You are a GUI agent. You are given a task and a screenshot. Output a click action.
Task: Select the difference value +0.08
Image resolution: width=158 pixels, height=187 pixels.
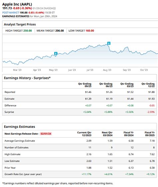coord(130,105)
